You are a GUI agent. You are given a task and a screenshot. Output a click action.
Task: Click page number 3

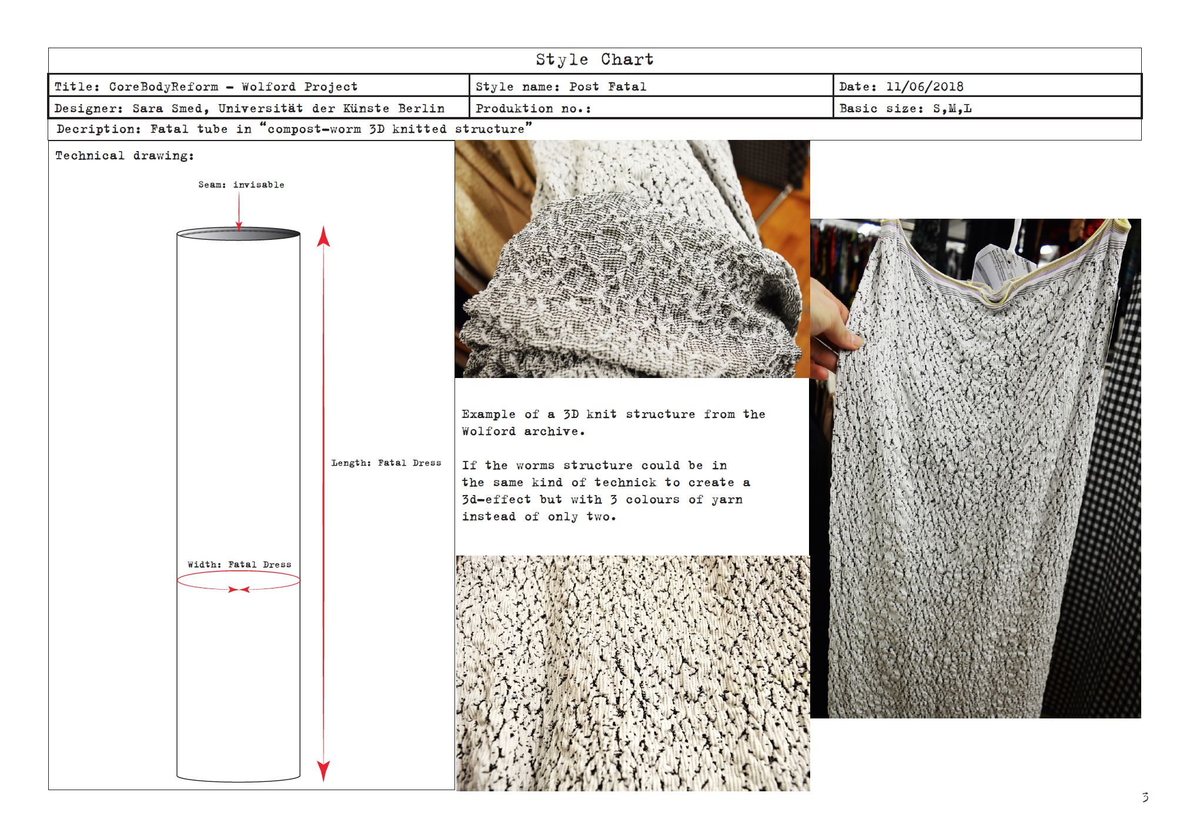[1145, 797]
